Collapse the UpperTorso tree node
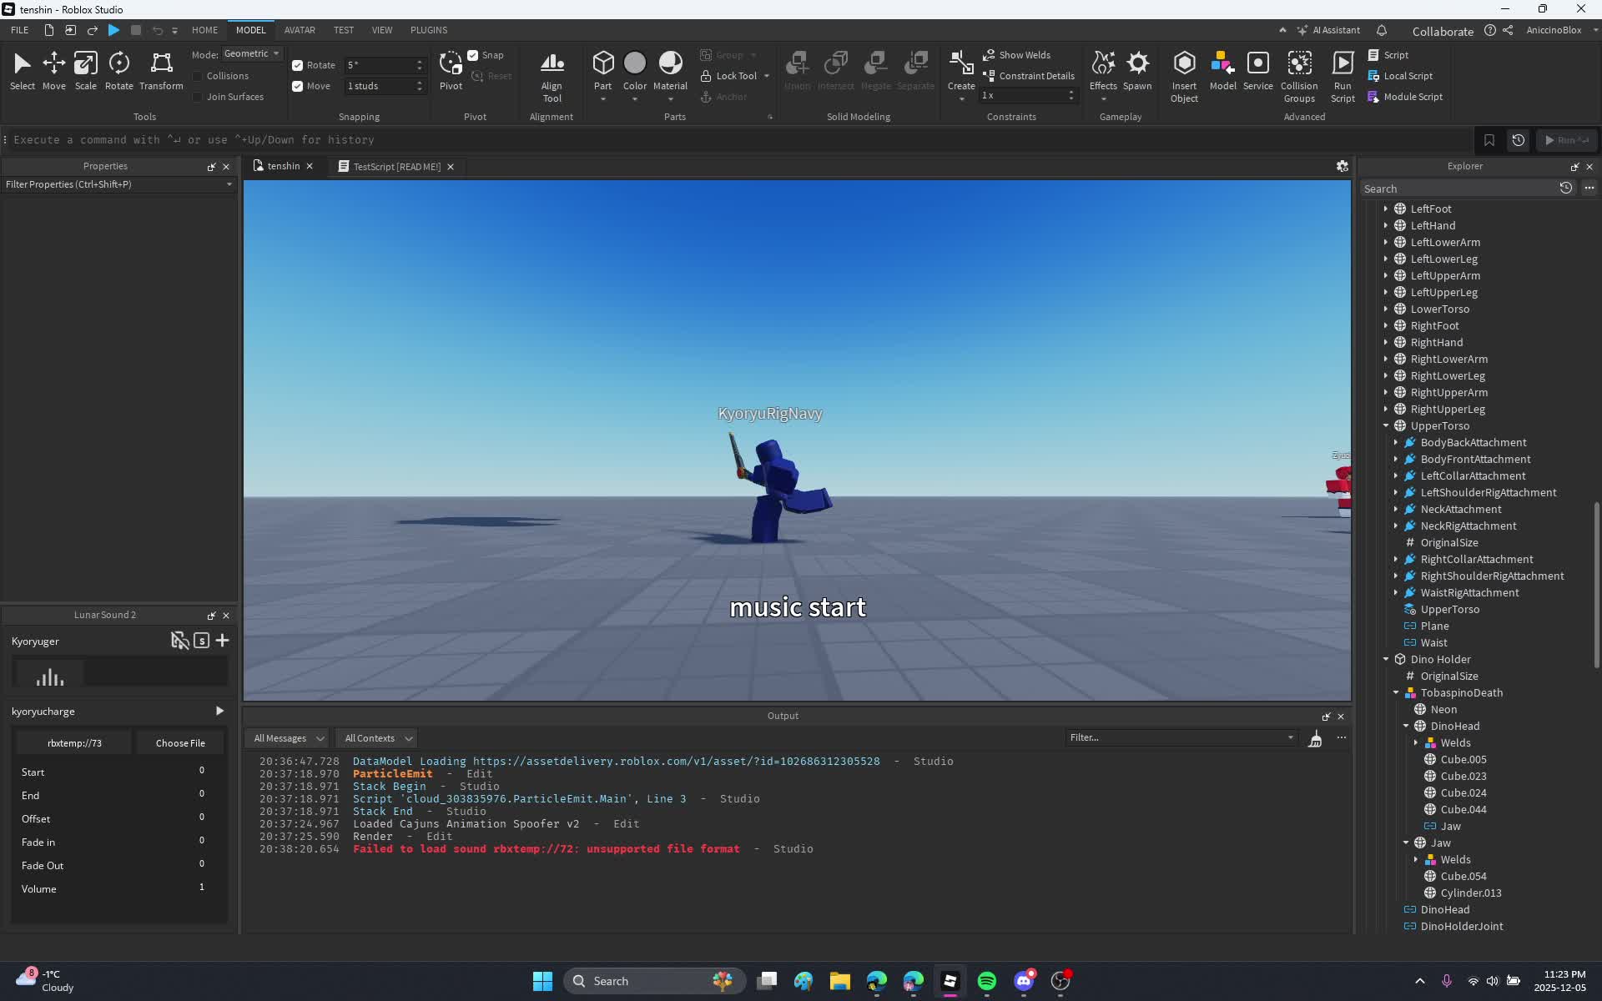 [1386, 425]
